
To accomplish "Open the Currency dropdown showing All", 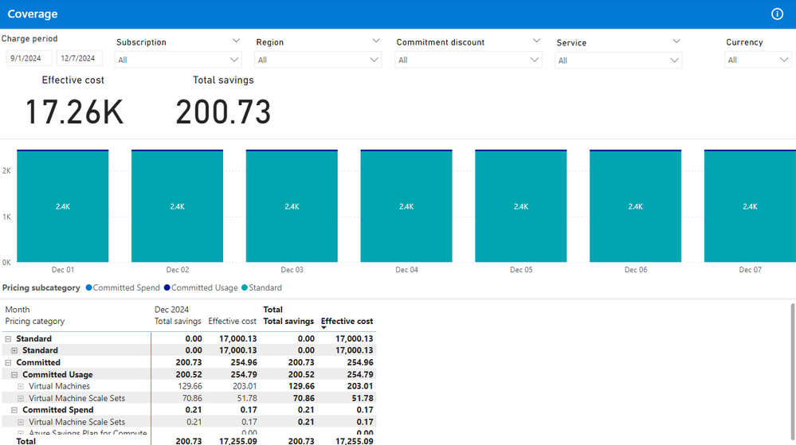I will (757, 60).
